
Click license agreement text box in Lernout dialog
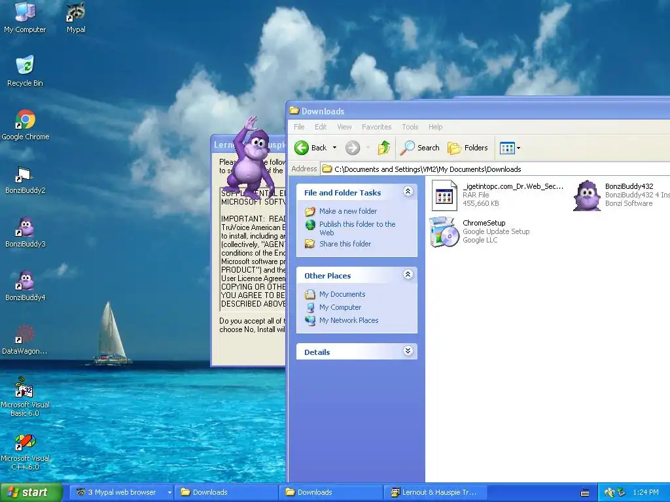[x=253, y=248]
